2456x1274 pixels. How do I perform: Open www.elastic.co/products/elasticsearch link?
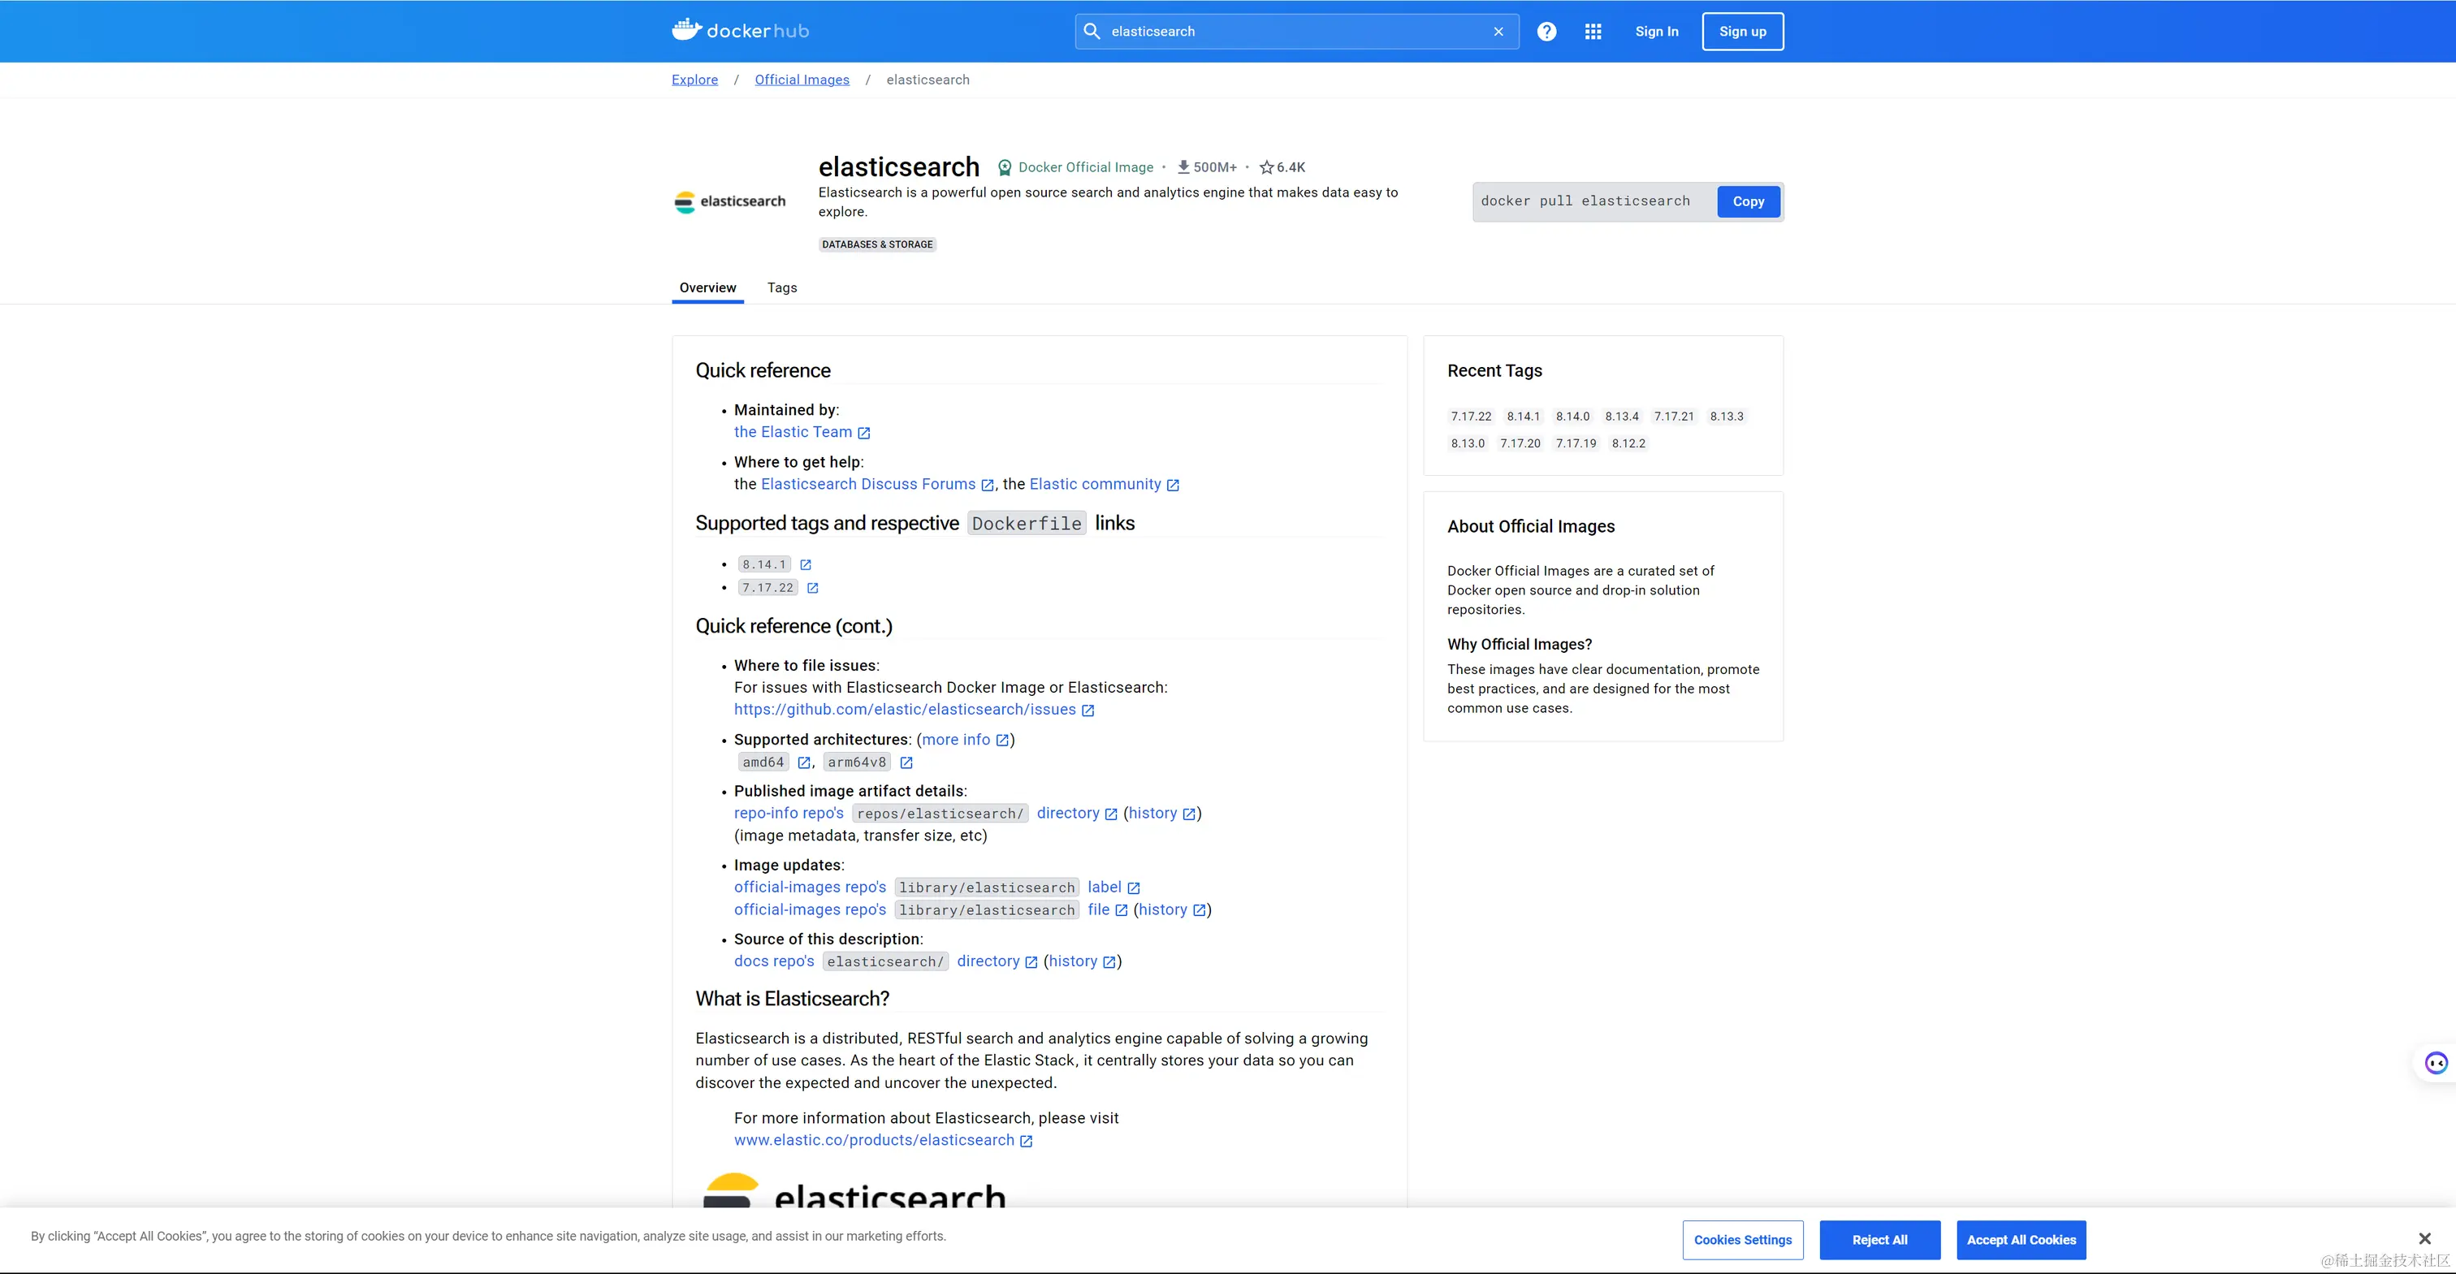[874, 1141]
